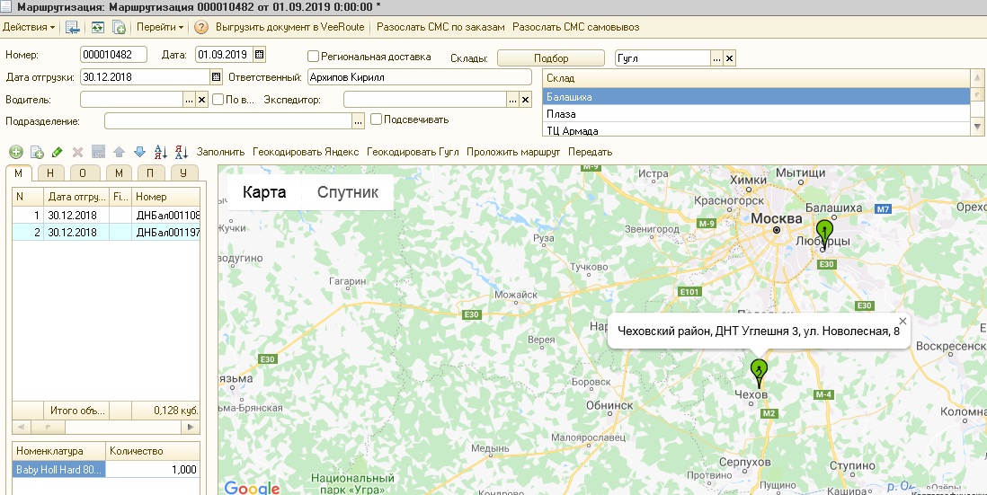Viewport: 987px width, 495px height.
Task: Click Геокодировать Гугл
Action: [413, 152]
